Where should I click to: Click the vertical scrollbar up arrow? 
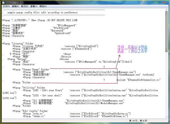pos(167,10)
